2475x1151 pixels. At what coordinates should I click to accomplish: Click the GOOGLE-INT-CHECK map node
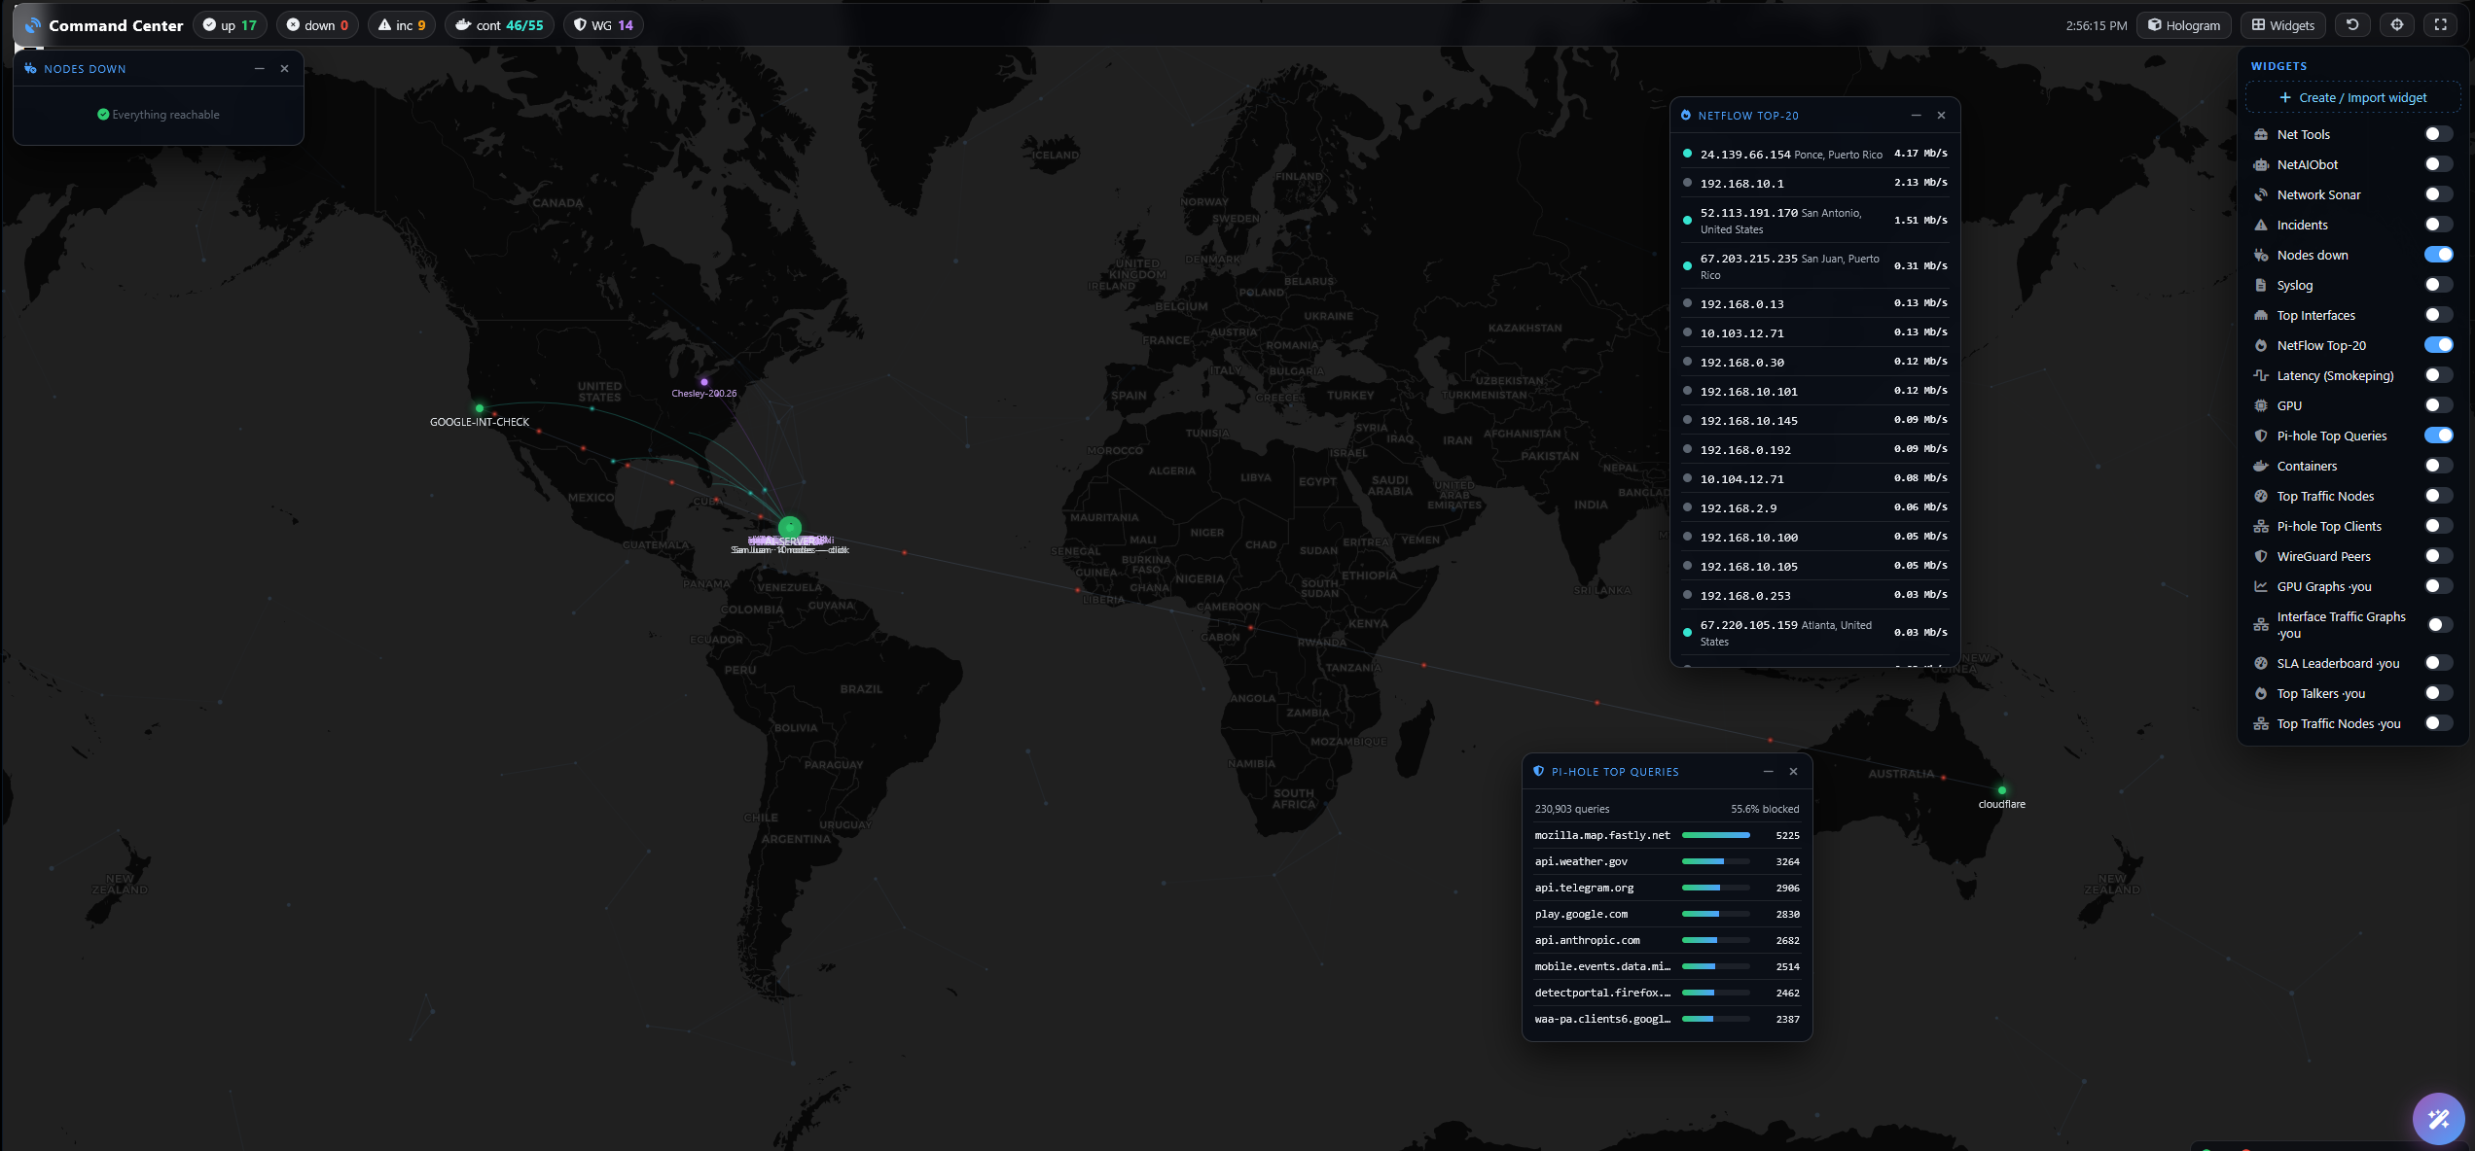point(480,408)
